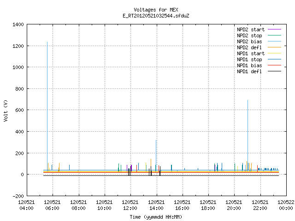The height and width of the screenshot is (221, 295).
Task: Click the 600 y-axis tick label
Action: click(x=19, y=110)
